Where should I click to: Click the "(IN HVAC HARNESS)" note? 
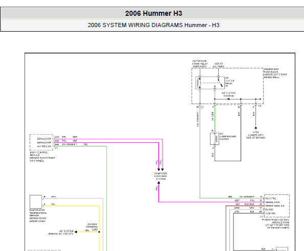[x=91, y=225]
